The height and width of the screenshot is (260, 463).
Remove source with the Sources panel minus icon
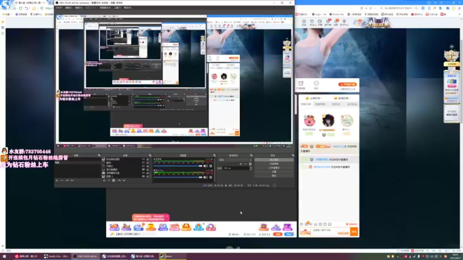coord(109,180)
